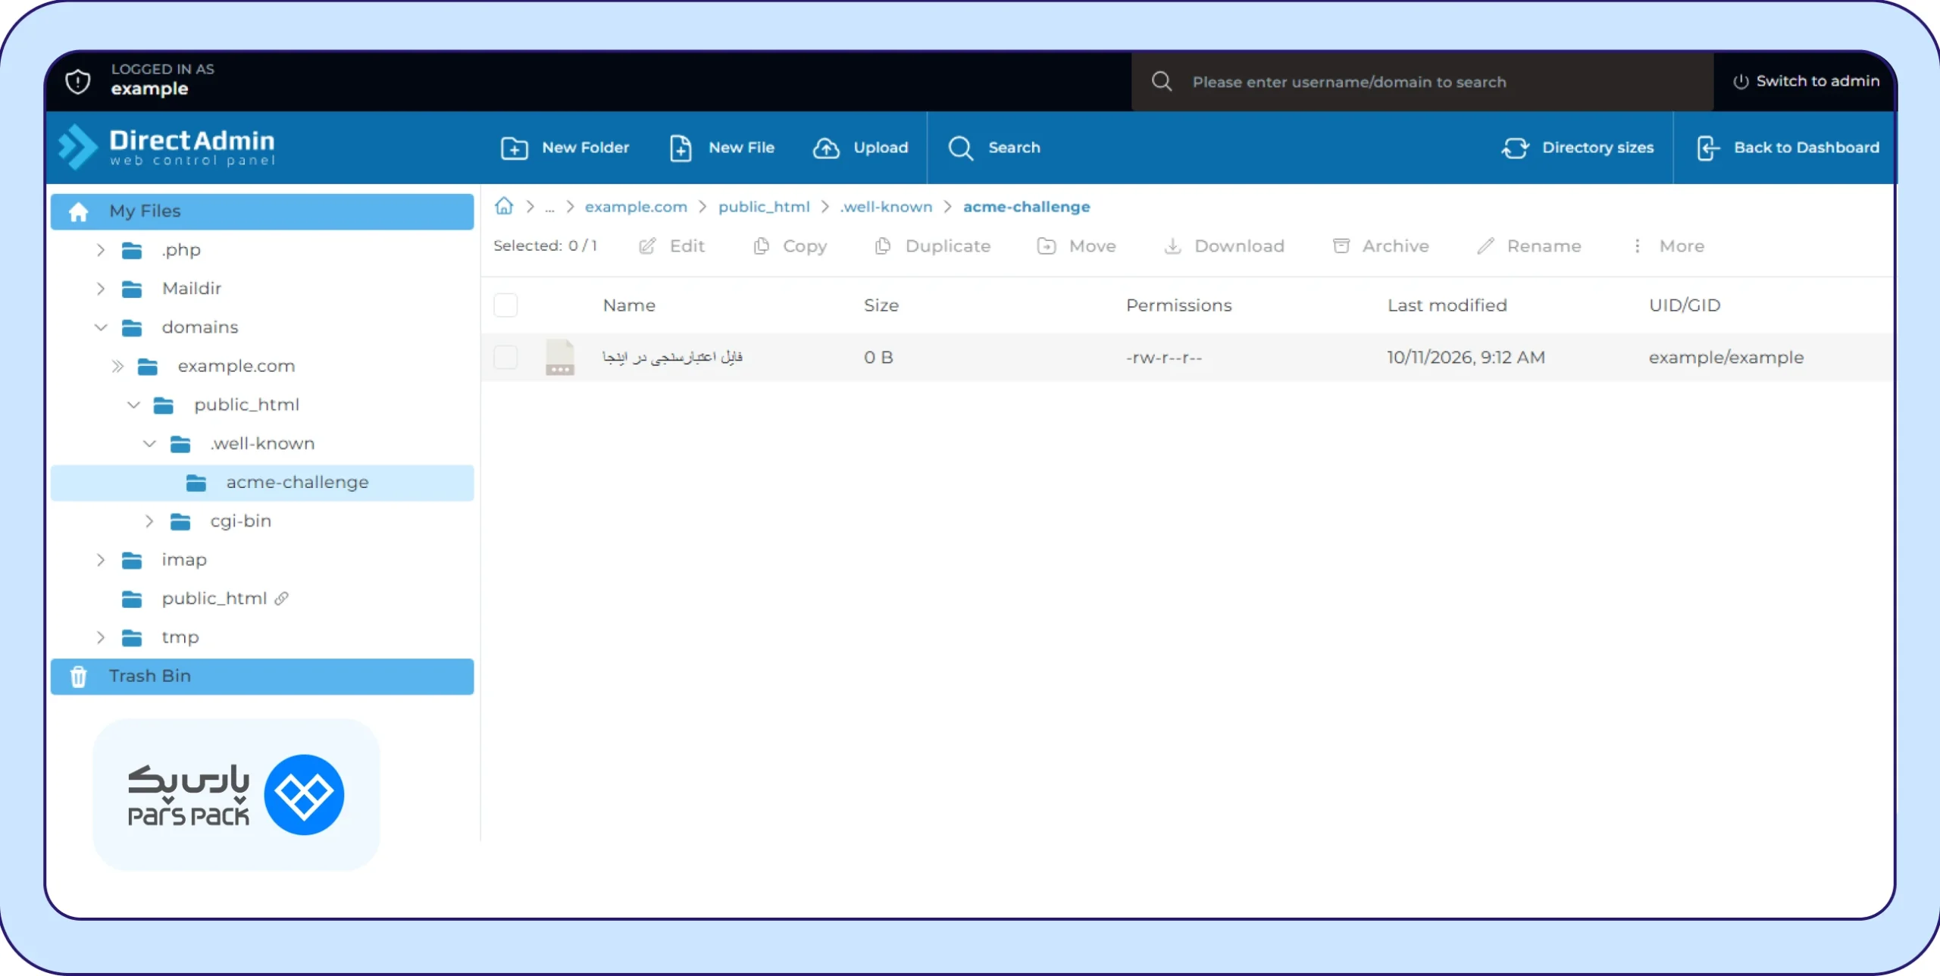Expand the .php folder
The width and height of the screenshot is (1940, 976).
[101, 250]
